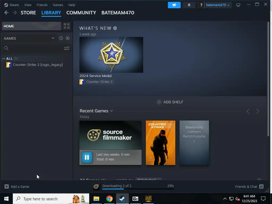Open the Steam menu
The width and height of the screenshot is (272, 204).
click(x=14, y=5)
